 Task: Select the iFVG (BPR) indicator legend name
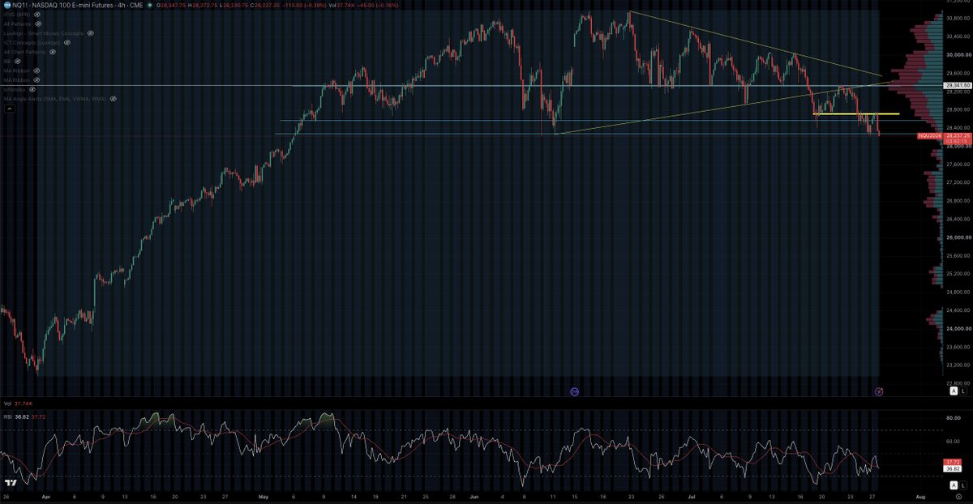click(x=17, y=15)
